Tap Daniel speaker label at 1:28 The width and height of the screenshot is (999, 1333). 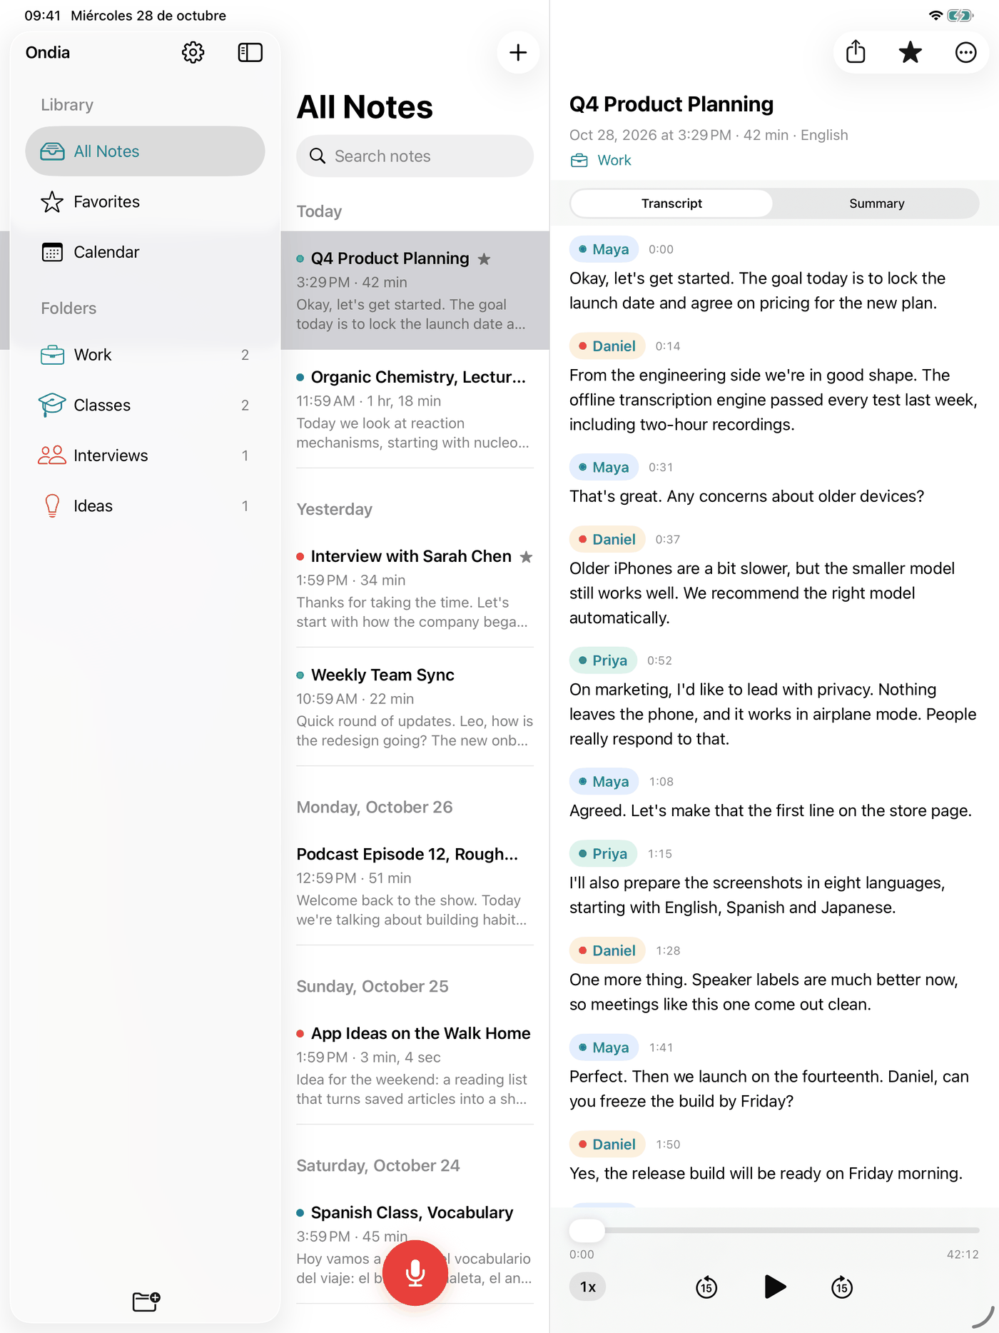[607, 951]
